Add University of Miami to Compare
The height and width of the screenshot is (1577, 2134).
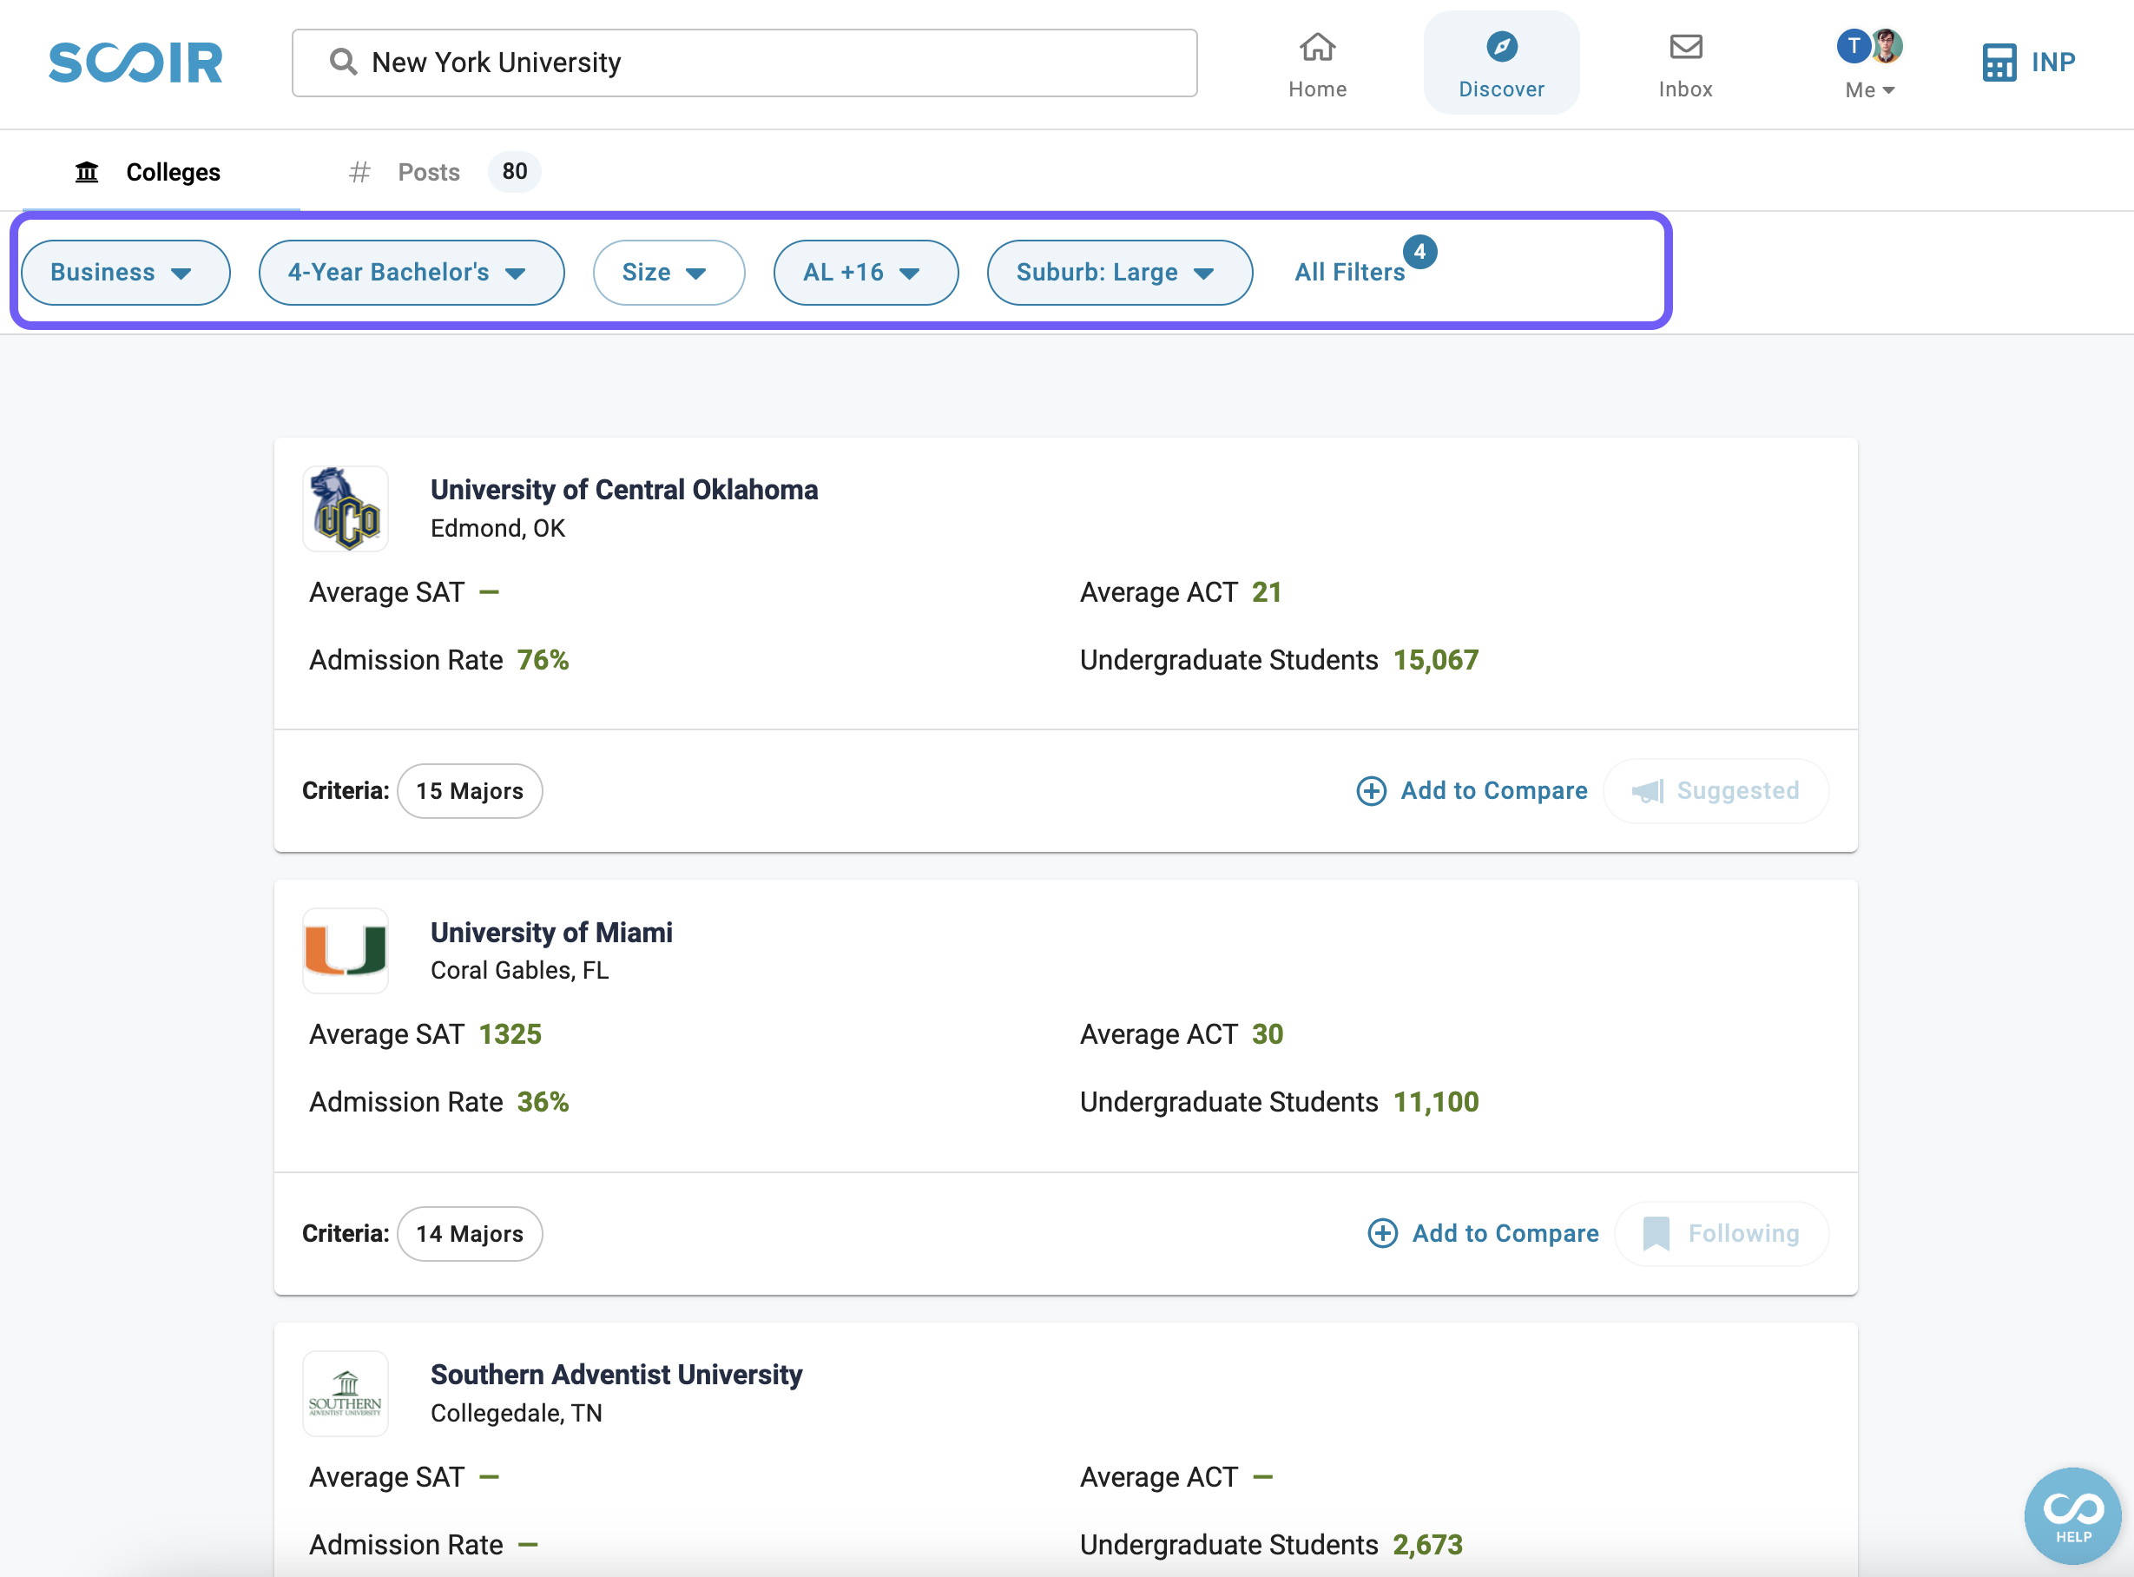tap(1483, 1233)
